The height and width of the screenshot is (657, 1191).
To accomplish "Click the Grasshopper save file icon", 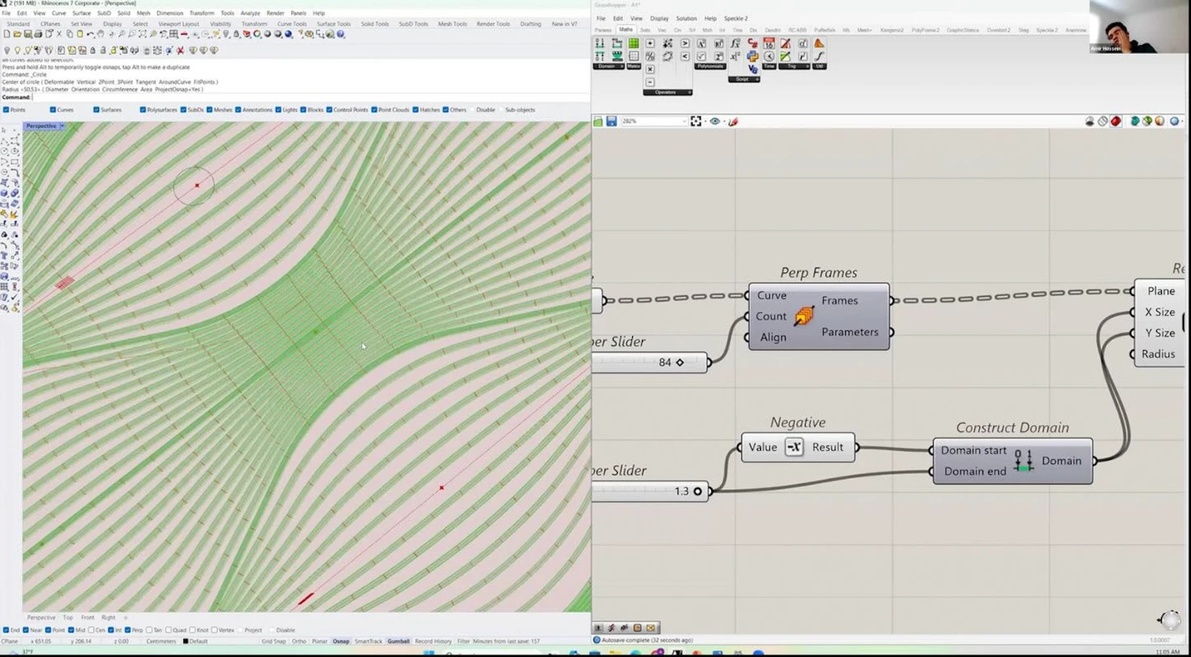I will point(611,121).
